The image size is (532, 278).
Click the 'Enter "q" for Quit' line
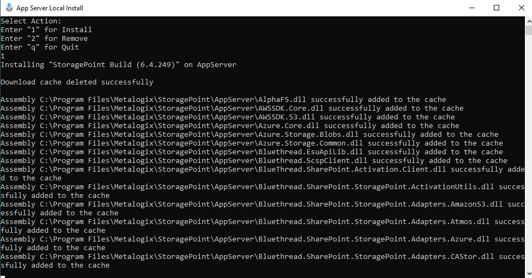40,47
